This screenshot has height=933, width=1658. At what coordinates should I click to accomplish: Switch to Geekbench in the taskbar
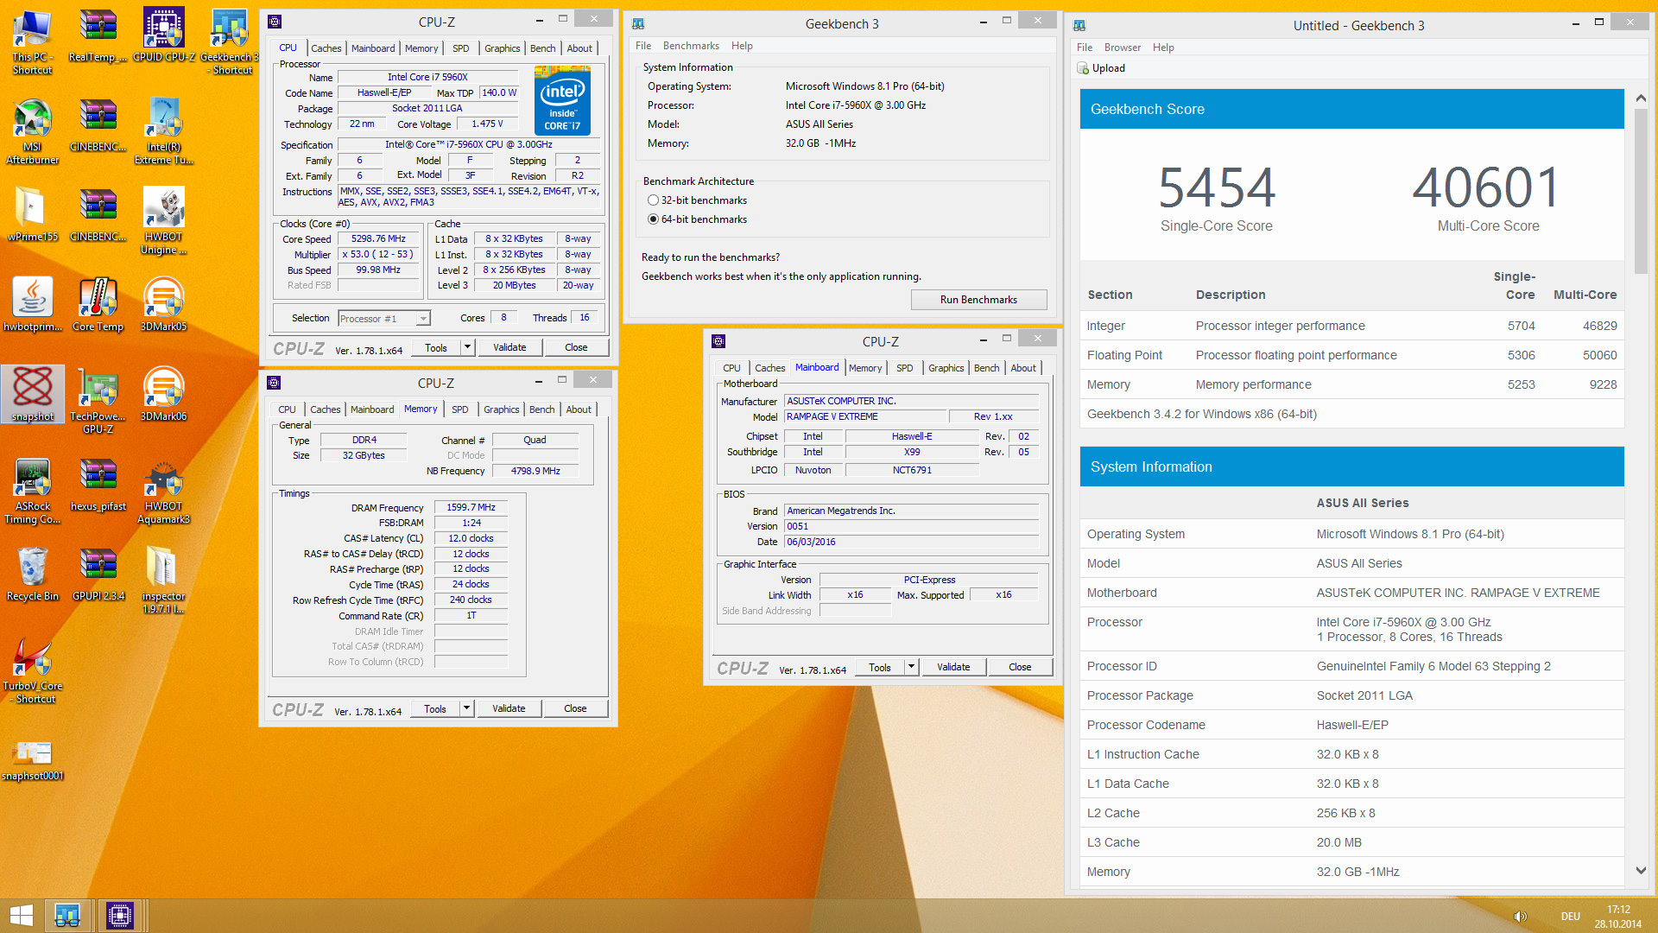[x=67, y=916]
